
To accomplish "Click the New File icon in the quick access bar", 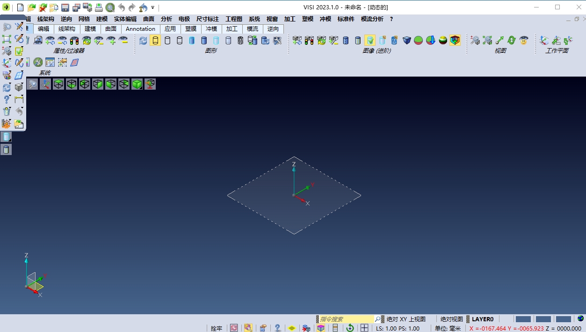I will coord(20,7).
